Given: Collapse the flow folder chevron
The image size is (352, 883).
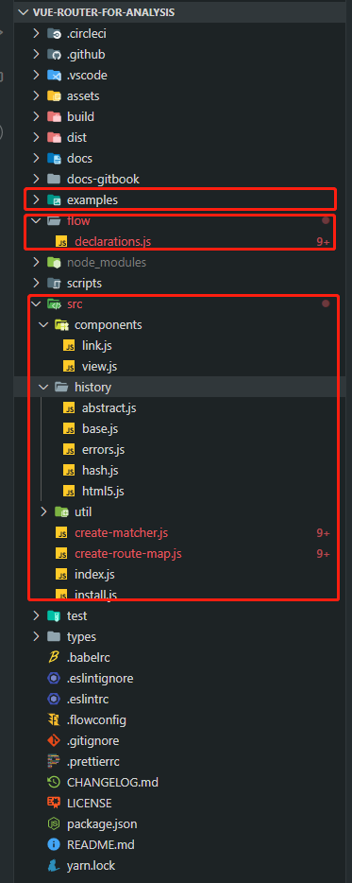Looking at the screenshot, I should (x=36, y=221).
